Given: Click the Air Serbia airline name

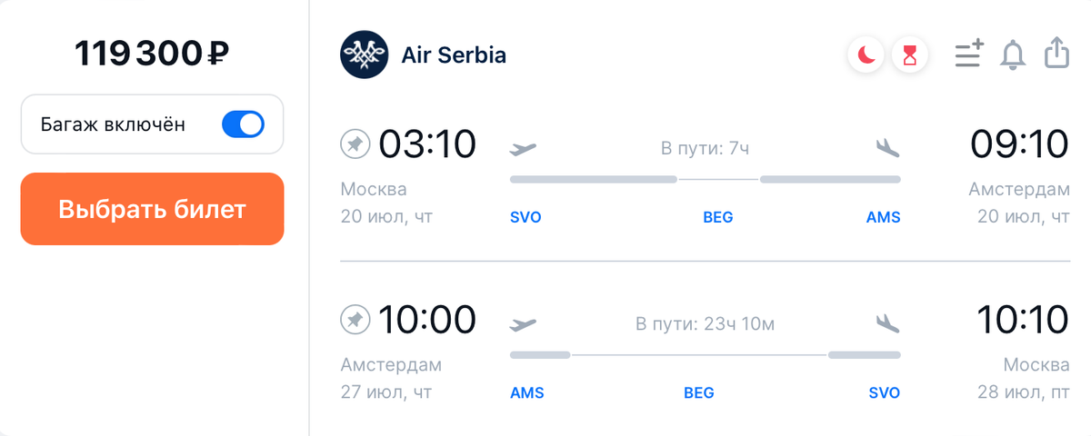Looking at the screenshot, I should 454,55.
